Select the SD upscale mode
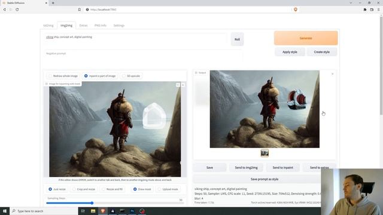This screenshot has width=383, height=215. tap(131, 76)
